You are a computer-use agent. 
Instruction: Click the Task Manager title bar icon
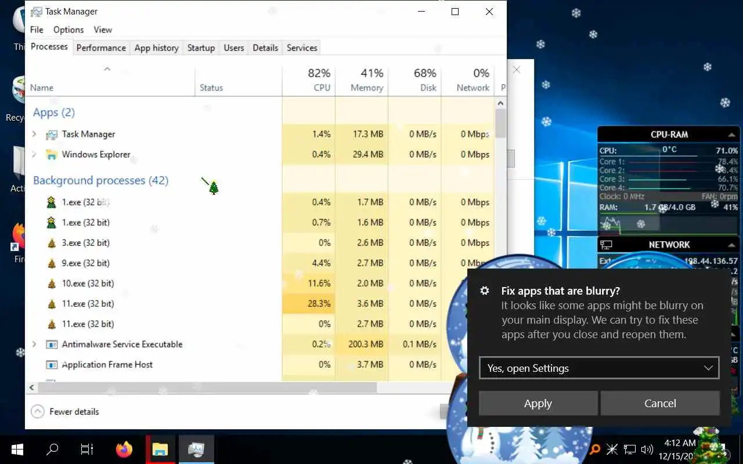[x=36, y=12]
